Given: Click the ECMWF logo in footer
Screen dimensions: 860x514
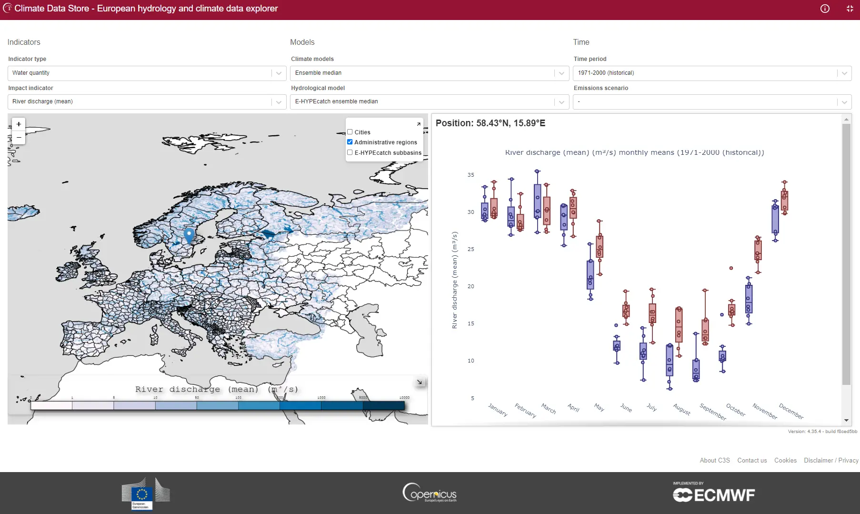Looking at the screenshot, I should click(713, 494).
